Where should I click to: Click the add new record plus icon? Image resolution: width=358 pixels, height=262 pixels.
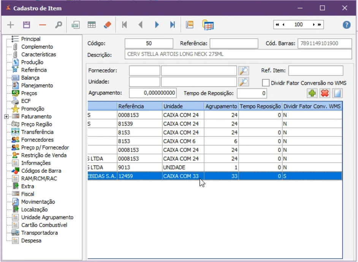click(11, 25)
